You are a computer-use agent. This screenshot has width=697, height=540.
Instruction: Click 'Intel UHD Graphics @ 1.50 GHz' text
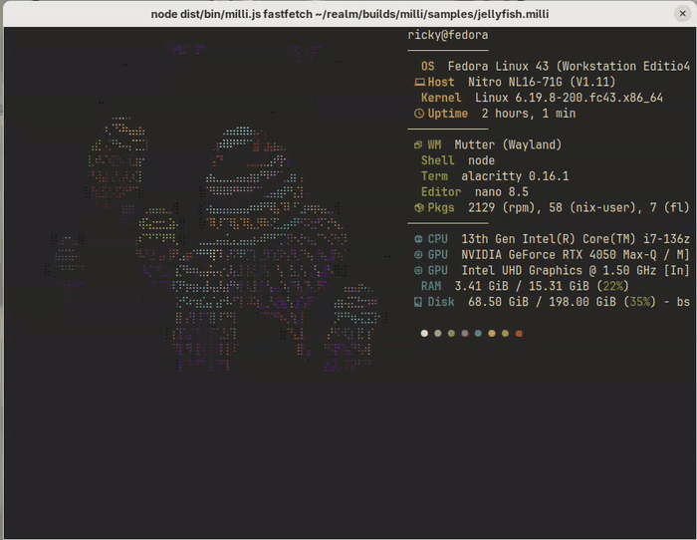point(559,270)
